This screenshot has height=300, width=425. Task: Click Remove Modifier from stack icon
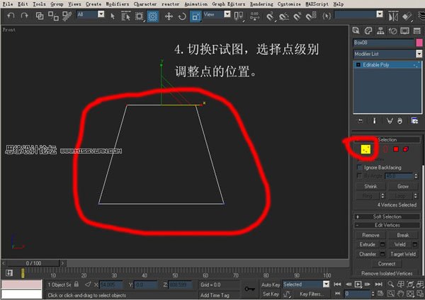[x=399, y=121]
